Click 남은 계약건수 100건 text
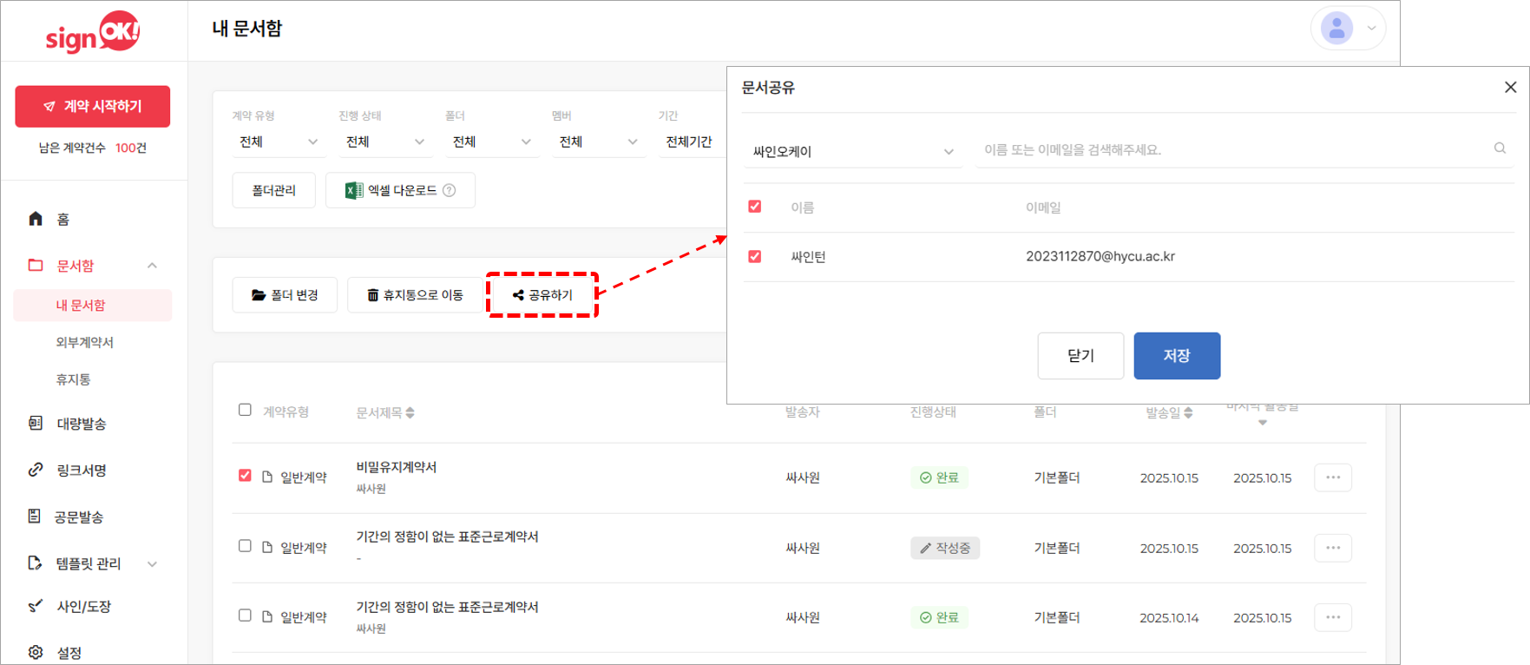 point(93,148)
